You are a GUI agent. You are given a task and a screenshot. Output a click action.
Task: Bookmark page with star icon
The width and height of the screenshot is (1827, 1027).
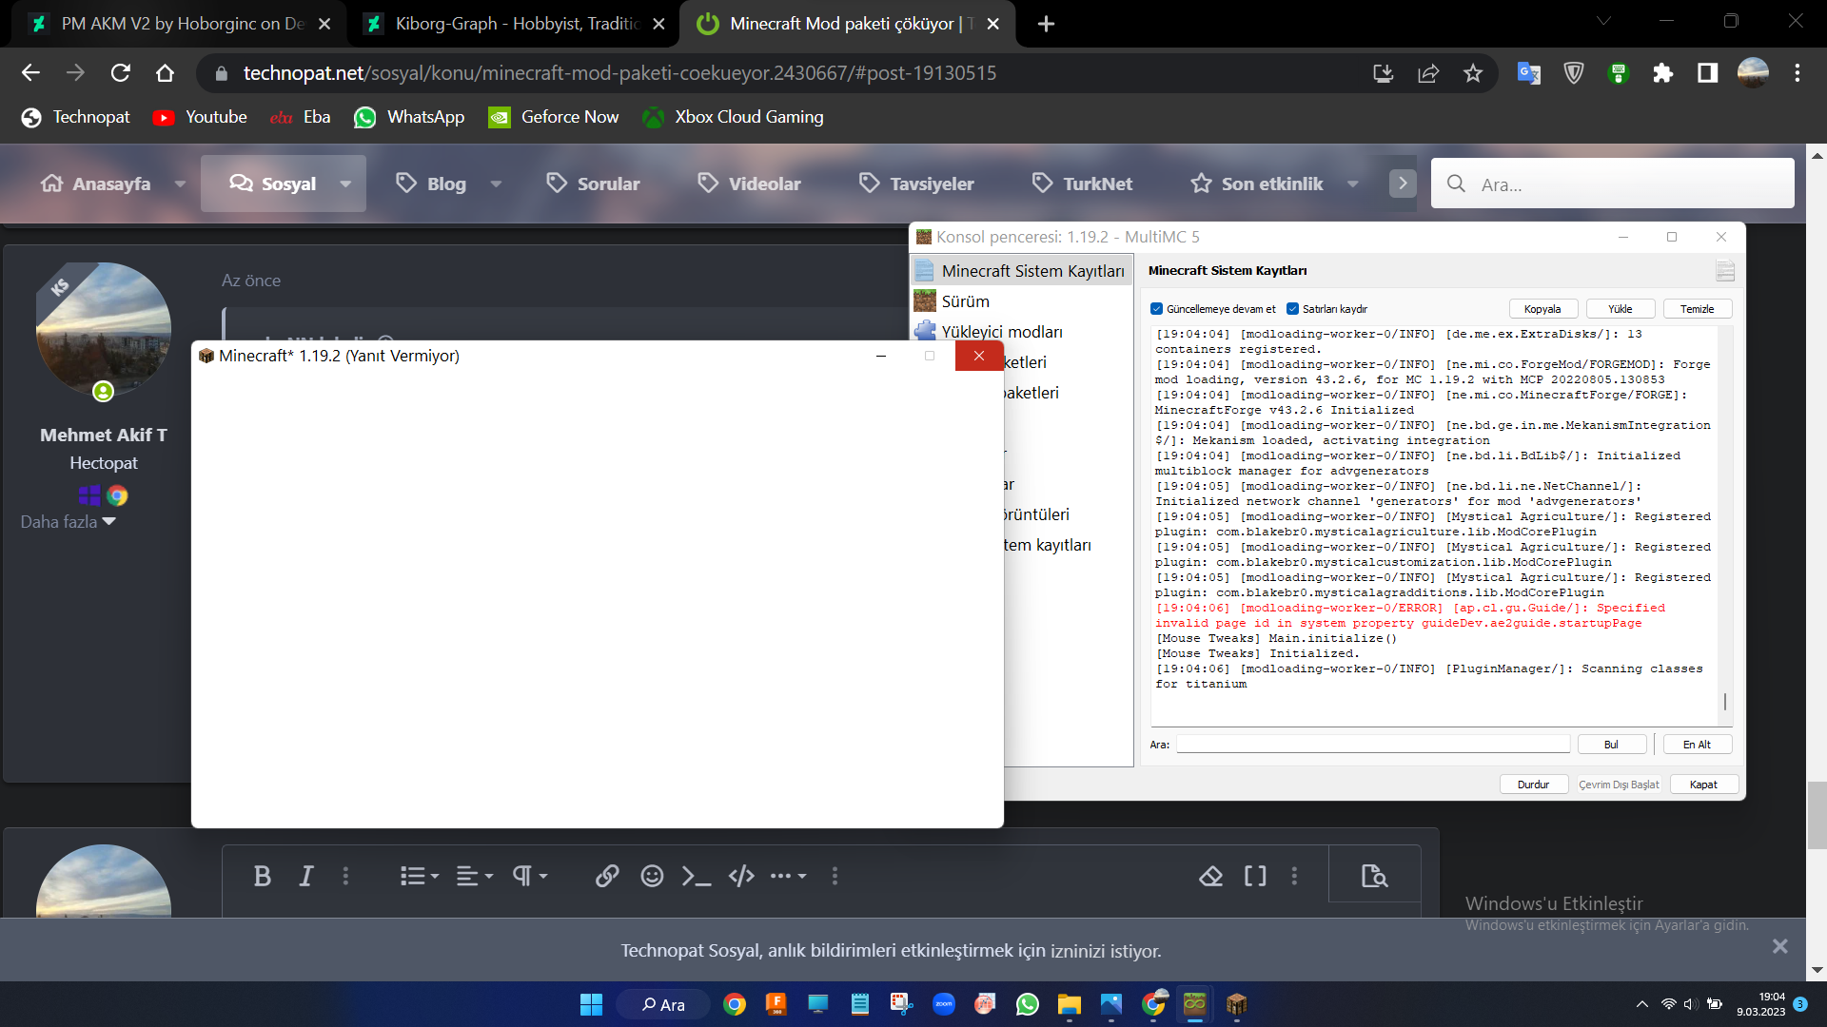click(1473, 73)
